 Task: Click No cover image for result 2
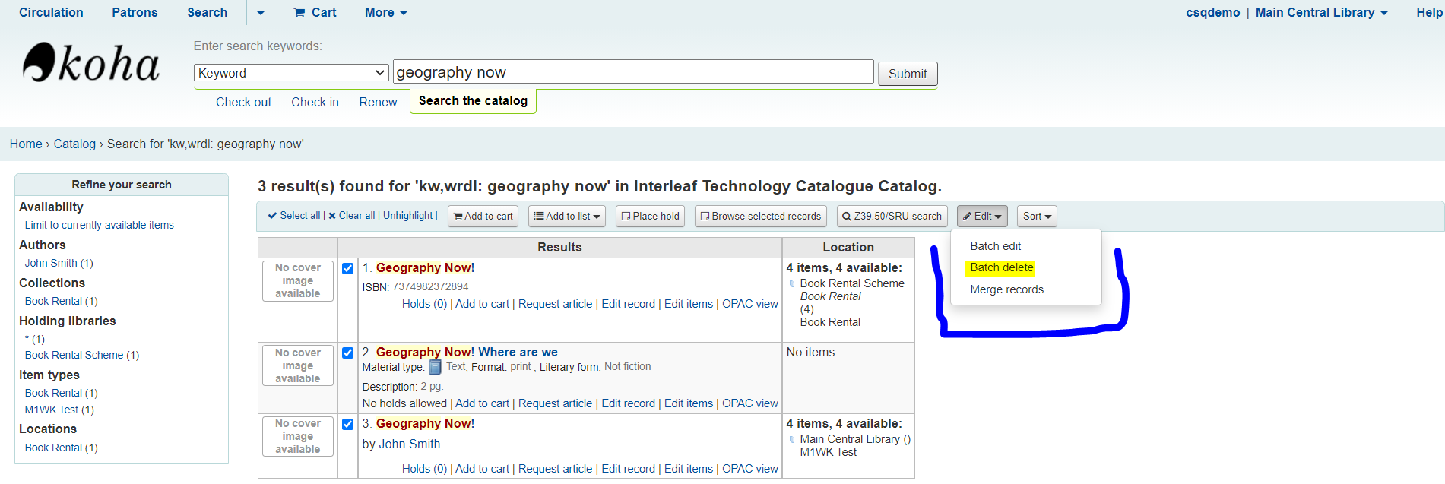tap(298, 365)
